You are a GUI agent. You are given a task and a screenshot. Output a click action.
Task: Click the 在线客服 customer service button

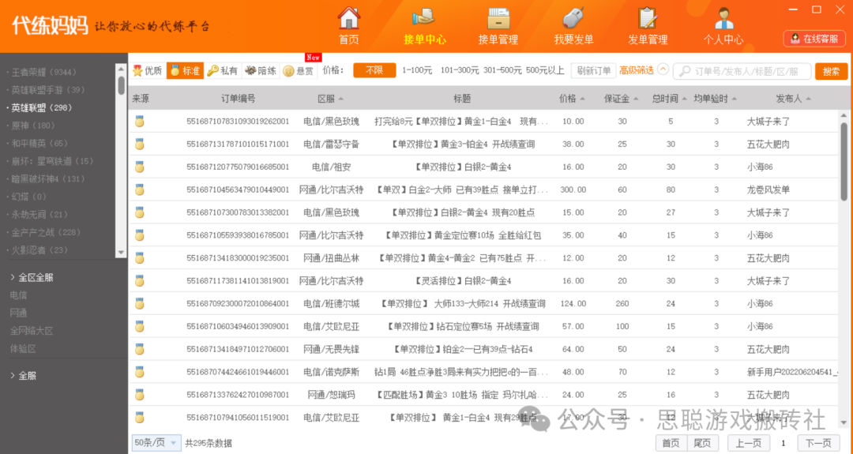pyautogui.click(x=814, y=39)
